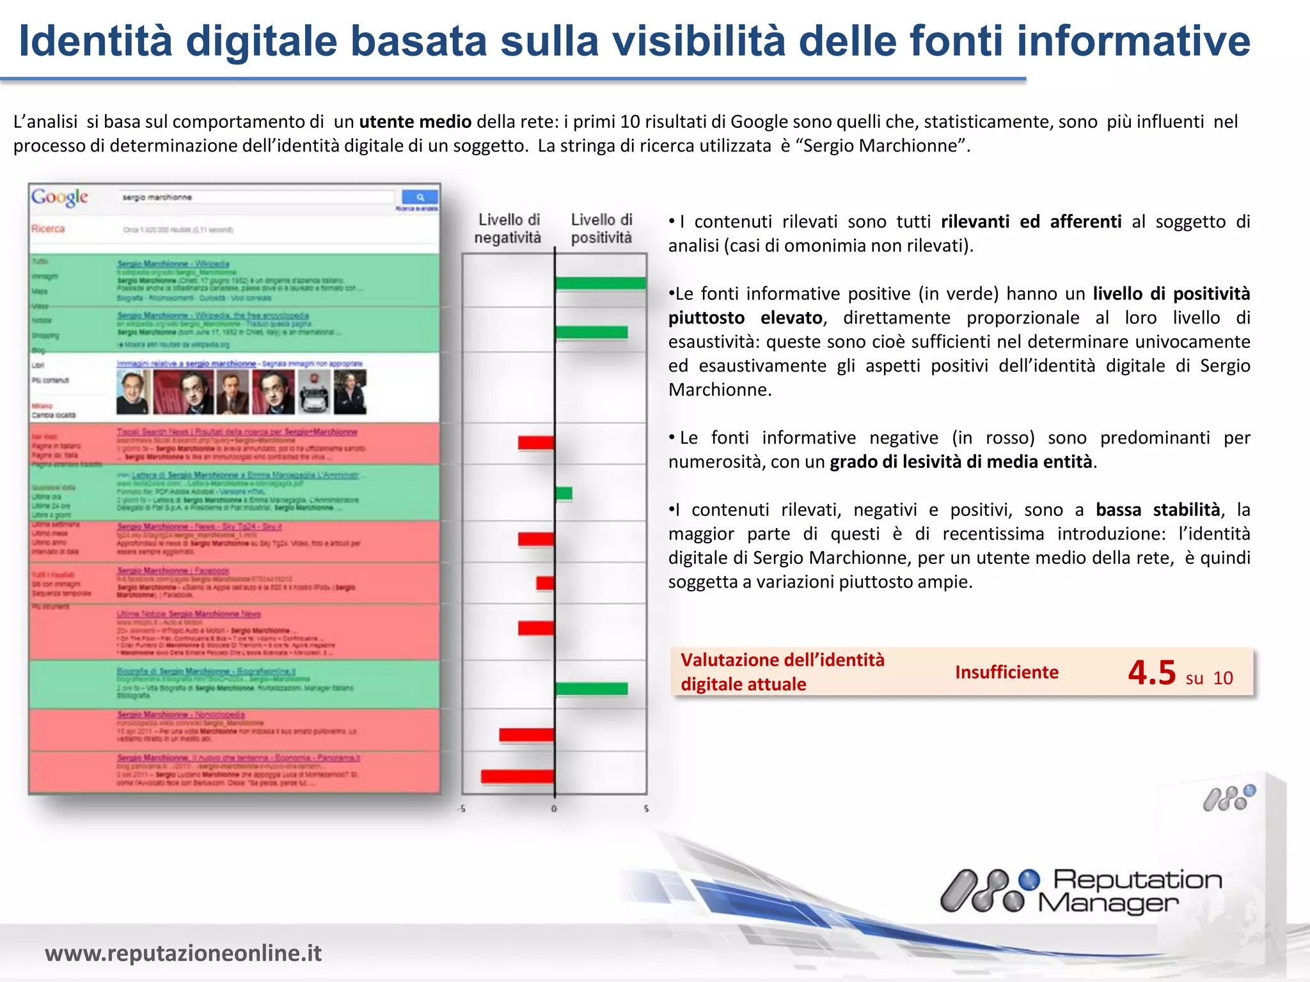
Task: Click "Livello di positività" chart header
Action: (601, 228)
